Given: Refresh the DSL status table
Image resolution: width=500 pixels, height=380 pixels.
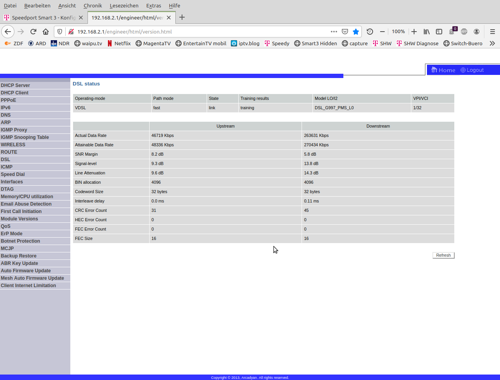Looking at the screenshot, I should [443, 255].
